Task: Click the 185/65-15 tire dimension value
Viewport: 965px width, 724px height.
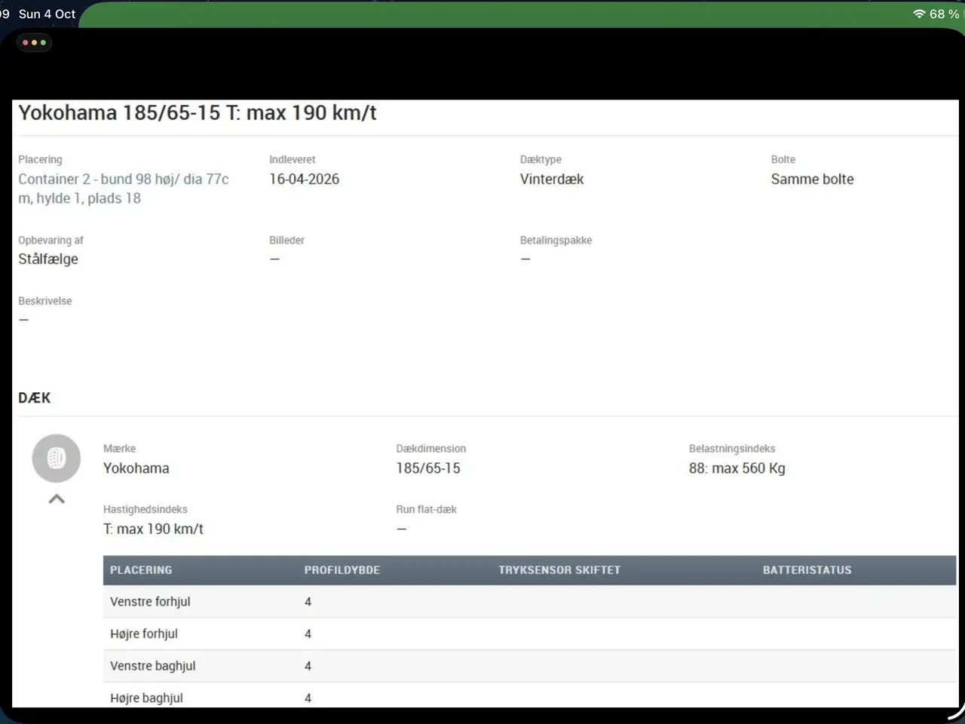Action: click(428, 468)
